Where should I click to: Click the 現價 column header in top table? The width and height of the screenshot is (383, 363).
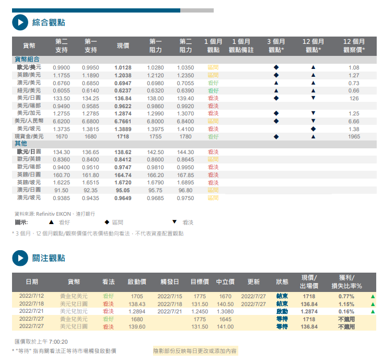click(123, 45)
